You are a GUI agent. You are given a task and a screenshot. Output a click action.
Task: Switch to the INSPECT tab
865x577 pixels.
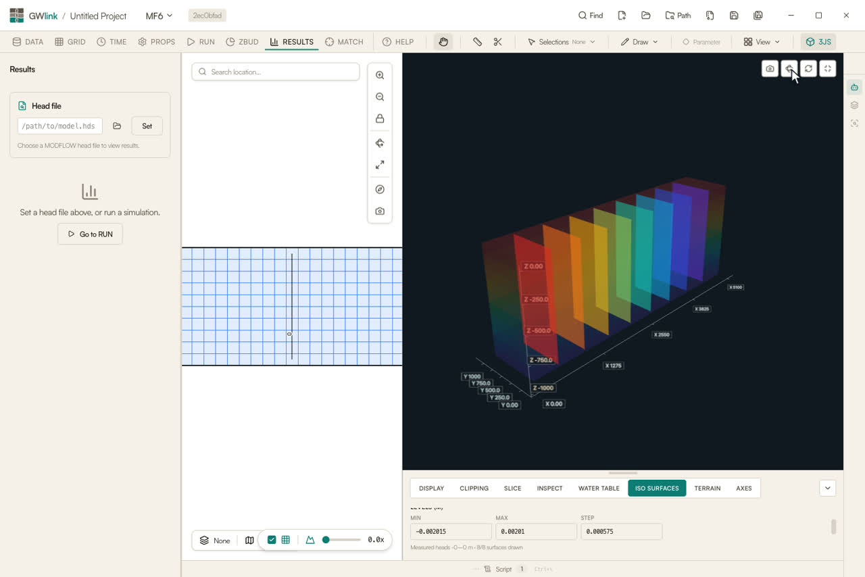[x=549, y=488]
